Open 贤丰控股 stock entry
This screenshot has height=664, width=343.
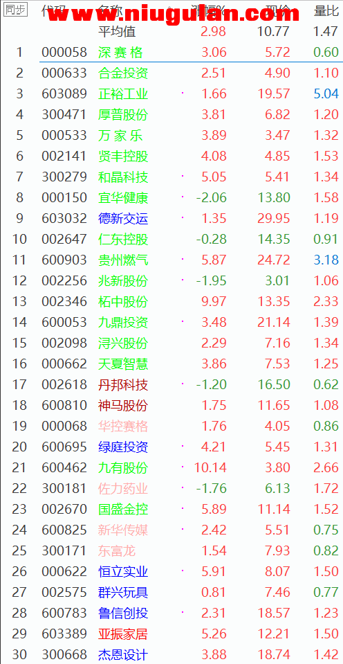click(123, 156)
